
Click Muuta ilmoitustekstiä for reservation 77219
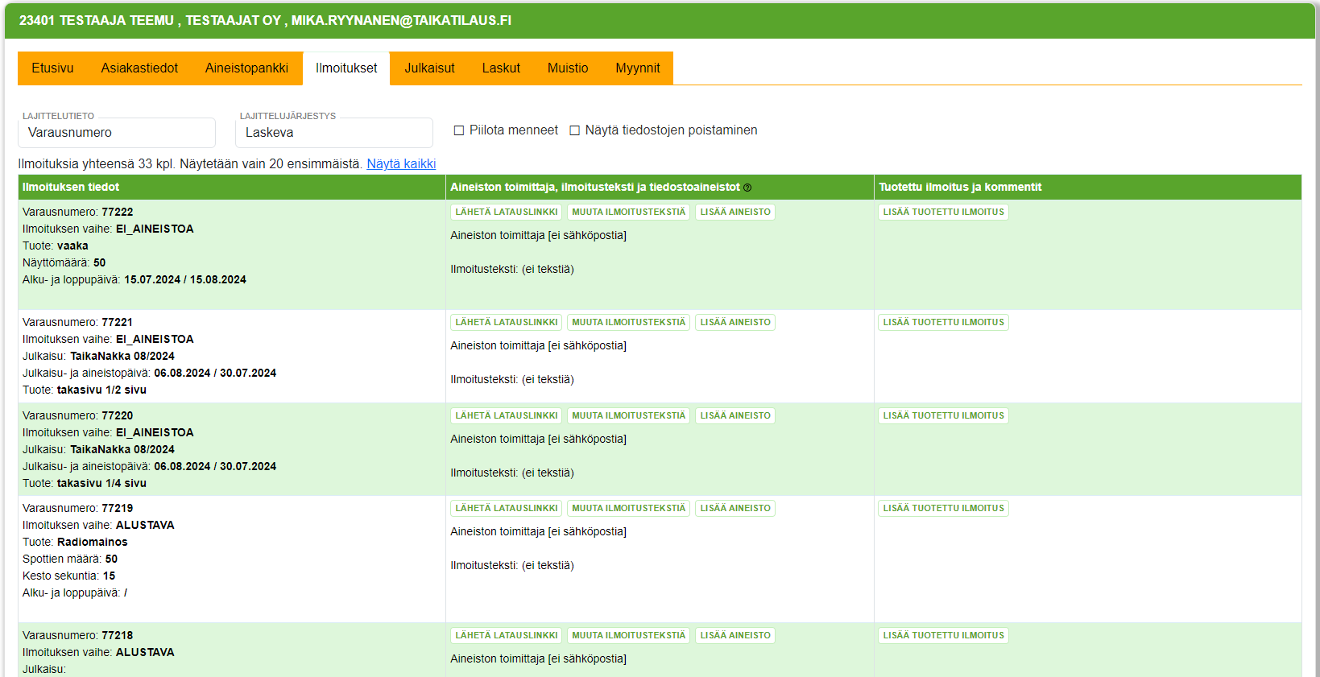(x=629, y=508)
